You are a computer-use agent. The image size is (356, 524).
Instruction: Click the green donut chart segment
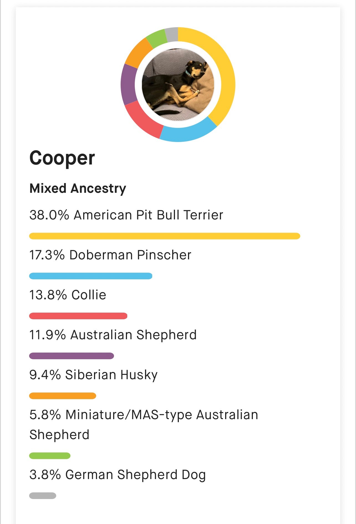(156, 37)
